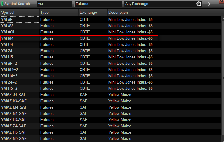224x142 pixels.
Task: Close the Symbol Search window
Action: (x=222, y=1)
